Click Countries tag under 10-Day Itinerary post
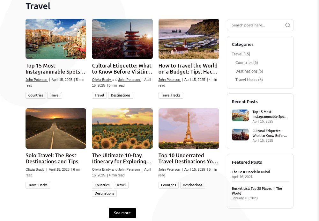The image size is (319, 221). point(102,185)
